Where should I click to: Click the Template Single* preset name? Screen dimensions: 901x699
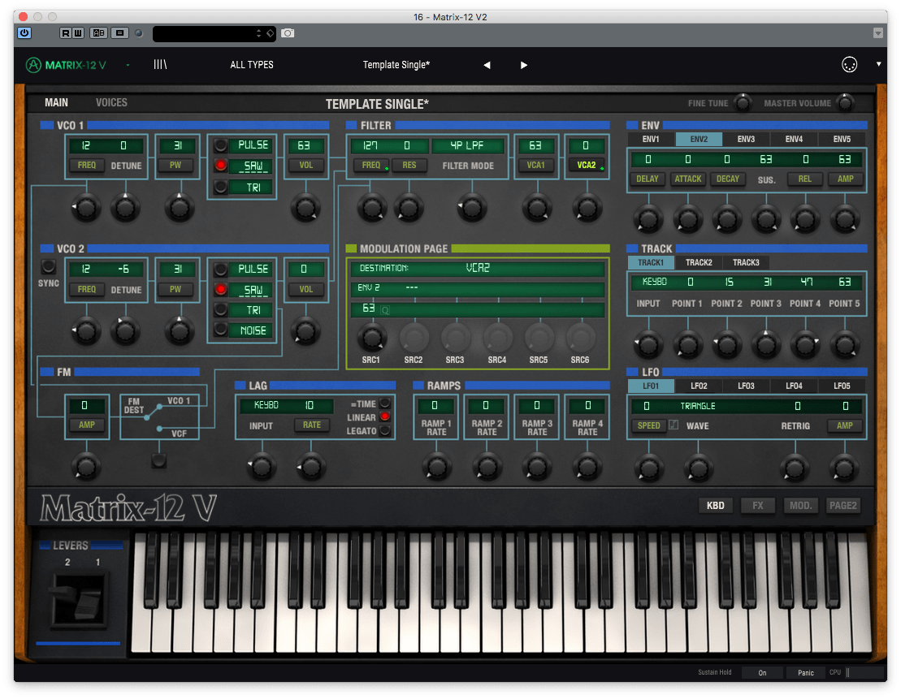(396, 65)
